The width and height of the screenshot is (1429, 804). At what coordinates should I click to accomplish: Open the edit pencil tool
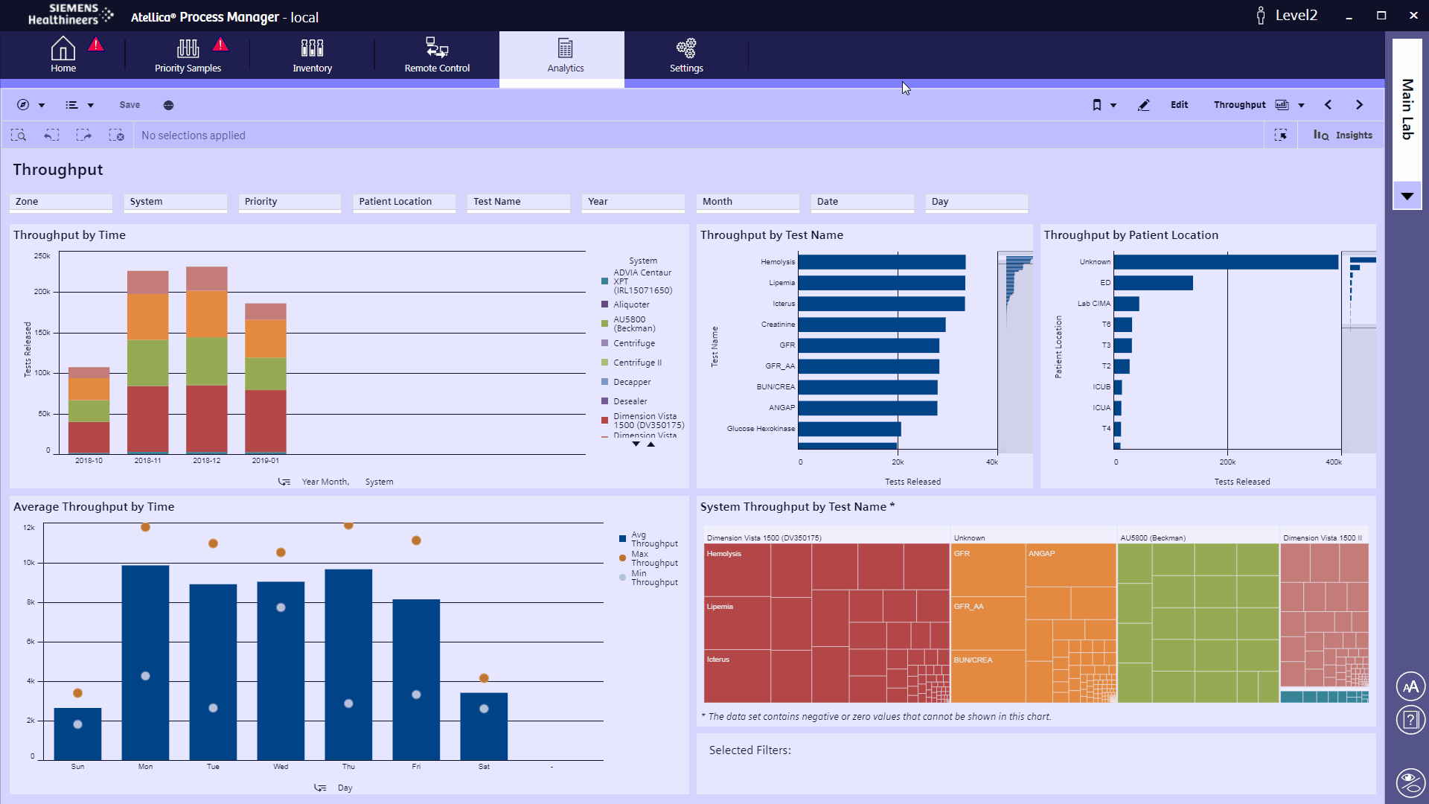1144,105
